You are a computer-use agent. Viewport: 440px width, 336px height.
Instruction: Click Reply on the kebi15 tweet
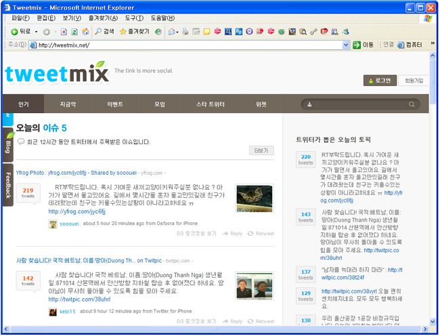pyautogui.click(x=232, y=321)
